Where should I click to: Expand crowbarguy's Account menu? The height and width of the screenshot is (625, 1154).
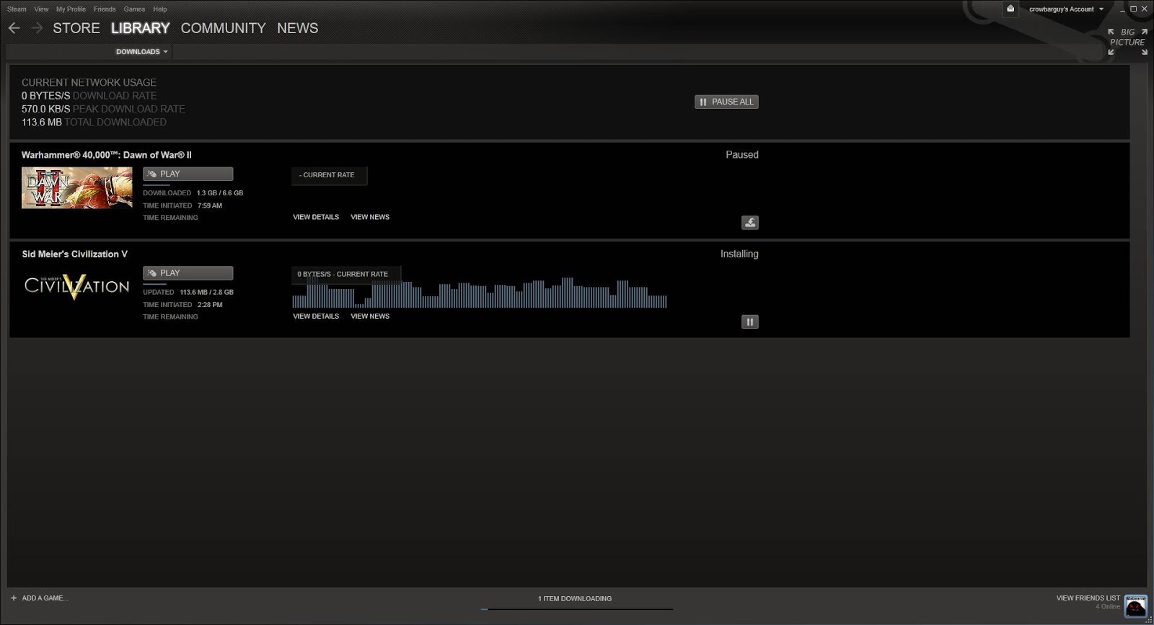[x=1066, y=9]
